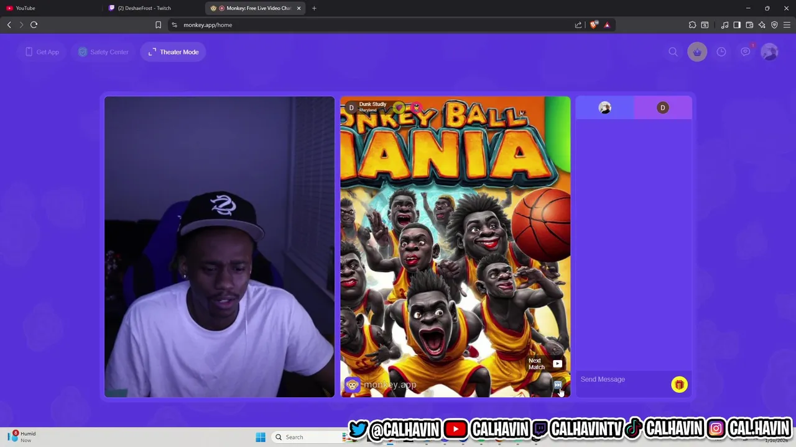The width and height of the screenshot is (796, 447).
Task: Select the D user chat tab
Action: point(663,107)
